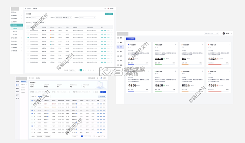Open the third filter dropdown in teal window

[87, 17]
